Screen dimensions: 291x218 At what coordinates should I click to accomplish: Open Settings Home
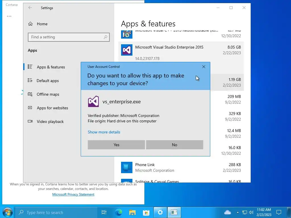[x=42, y=24]
